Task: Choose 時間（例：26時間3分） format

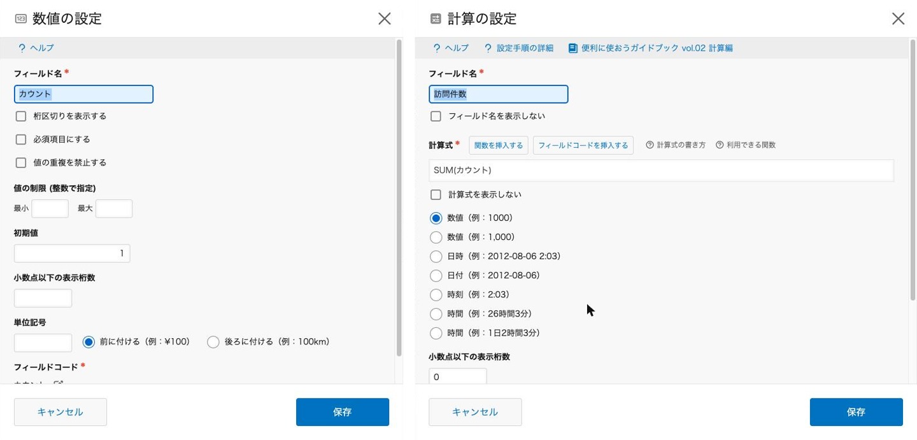Action: tap(436, 314)
